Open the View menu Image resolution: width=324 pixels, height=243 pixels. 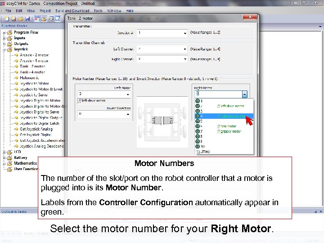31,11
